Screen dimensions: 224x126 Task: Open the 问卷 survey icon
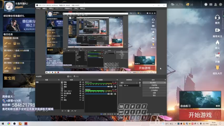(217, 55)
